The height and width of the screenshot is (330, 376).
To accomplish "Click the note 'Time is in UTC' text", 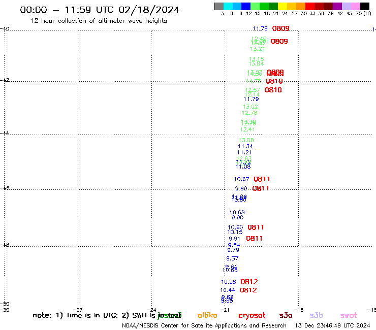I will tap(92, 315).
